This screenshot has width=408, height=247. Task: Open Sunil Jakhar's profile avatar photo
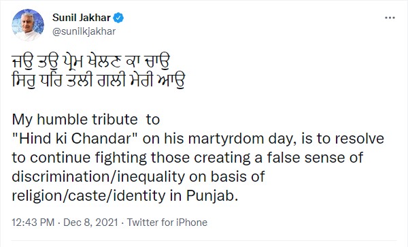pyautogui.click(x=28, y=25)
